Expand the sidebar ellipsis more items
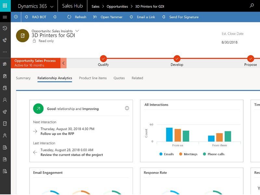Image resolution: width=260 pixels, height=195 pixels. click(x=5, y=52)
